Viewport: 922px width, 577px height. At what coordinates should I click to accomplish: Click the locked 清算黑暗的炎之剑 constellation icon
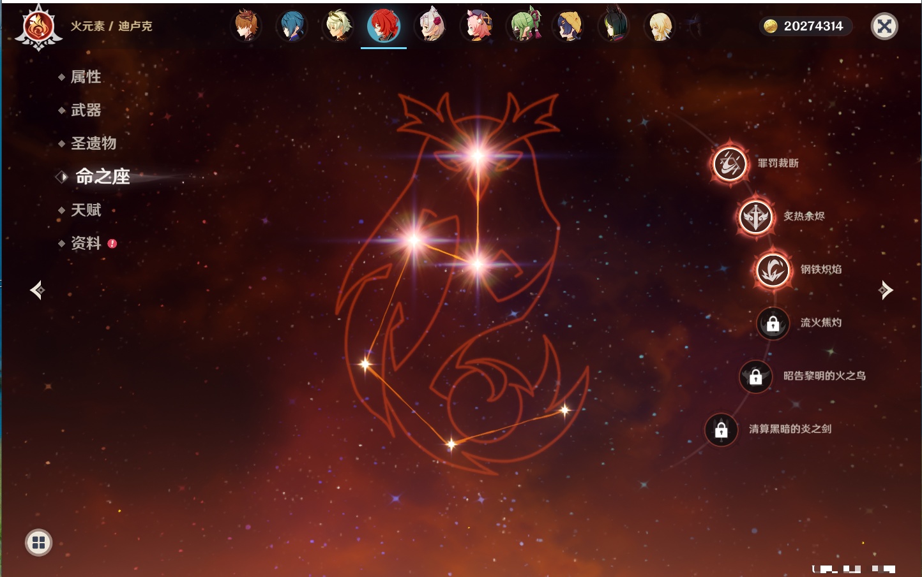pyautogui.click(x=721, y=430)
